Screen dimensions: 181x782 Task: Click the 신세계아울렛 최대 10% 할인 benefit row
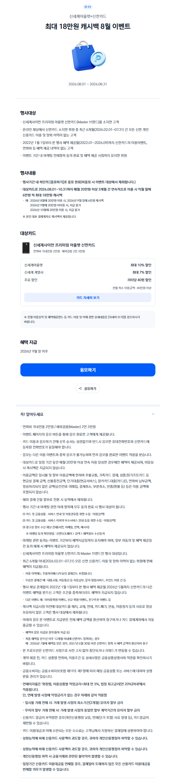click(x=88, y=265)
